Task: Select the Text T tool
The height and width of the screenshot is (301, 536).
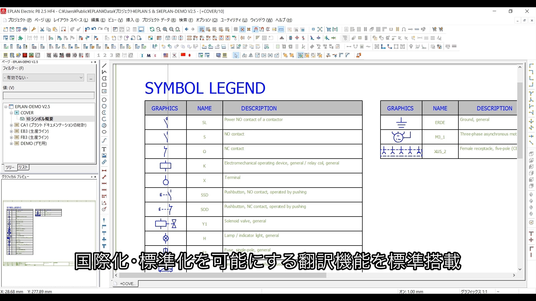Action: pos(104,149)
